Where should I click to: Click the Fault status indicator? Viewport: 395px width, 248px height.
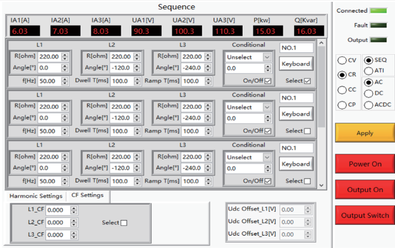(x=378, y=25)
